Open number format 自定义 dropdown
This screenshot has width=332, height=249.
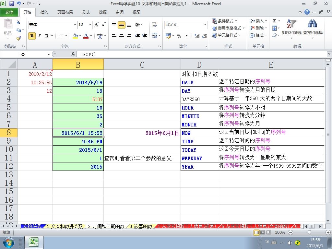point(205,25)
